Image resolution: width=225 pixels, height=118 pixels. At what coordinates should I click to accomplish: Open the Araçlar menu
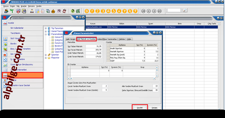pos(23,6)
